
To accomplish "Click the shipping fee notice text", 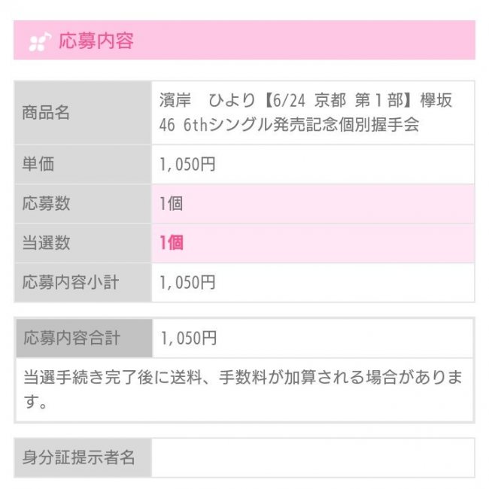I will tap(243, 390).
